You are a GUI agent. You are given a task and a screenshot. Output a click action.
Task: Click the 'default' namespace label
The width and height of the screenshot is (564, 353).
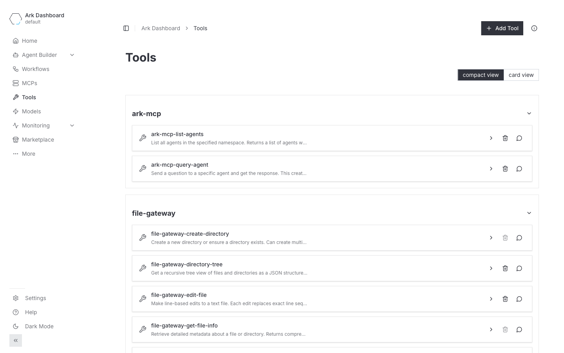click(33, 22)
